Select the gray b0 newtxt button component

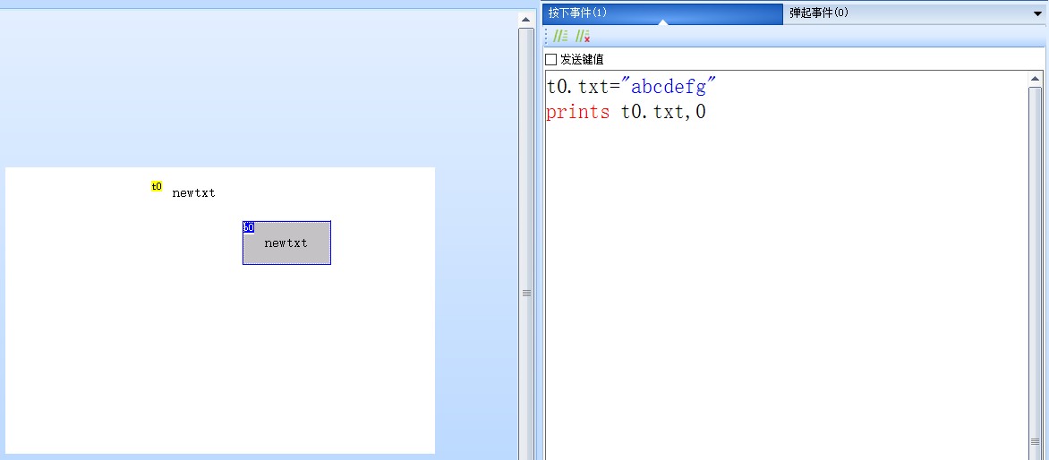point(286,249)
